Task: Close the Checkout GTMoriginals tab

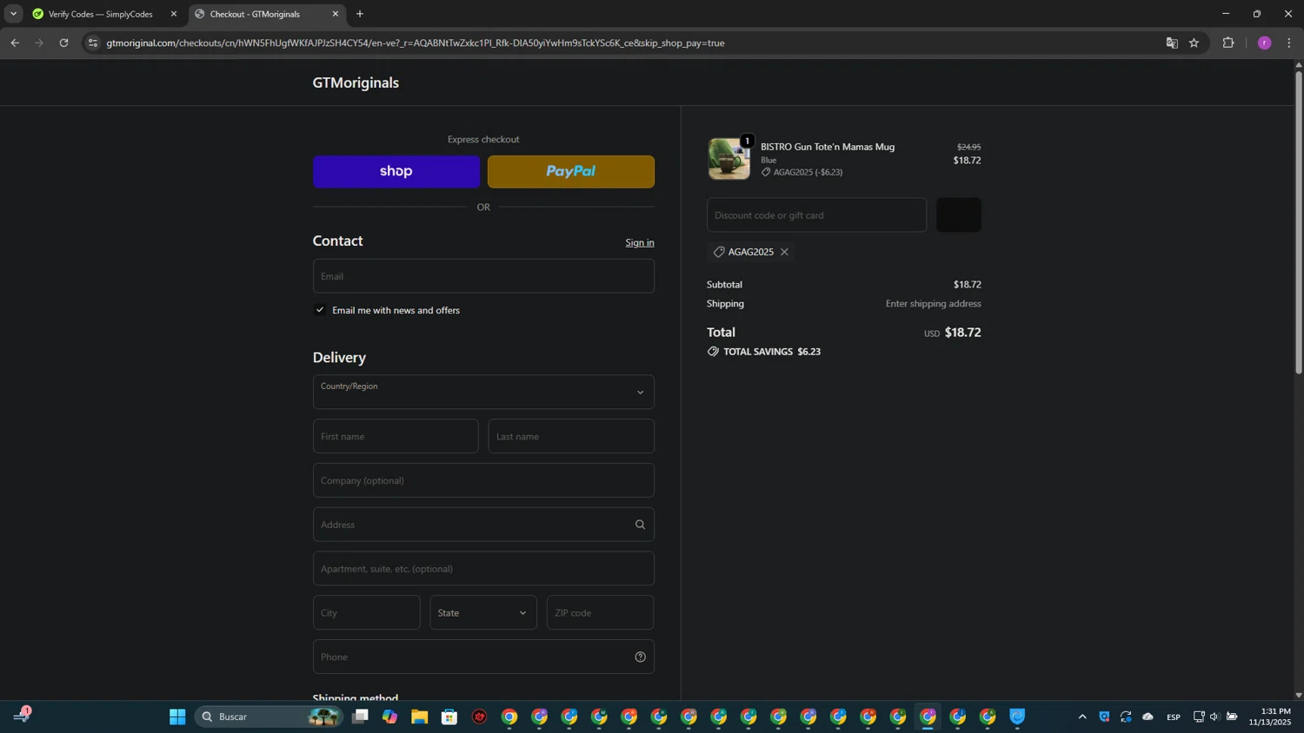Action: (x=336, y=14)
